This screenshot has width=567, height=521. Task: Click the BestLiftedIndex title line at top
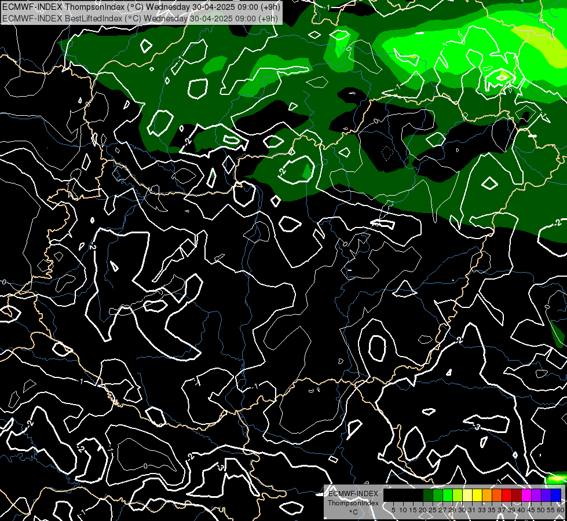click(140, 19)
